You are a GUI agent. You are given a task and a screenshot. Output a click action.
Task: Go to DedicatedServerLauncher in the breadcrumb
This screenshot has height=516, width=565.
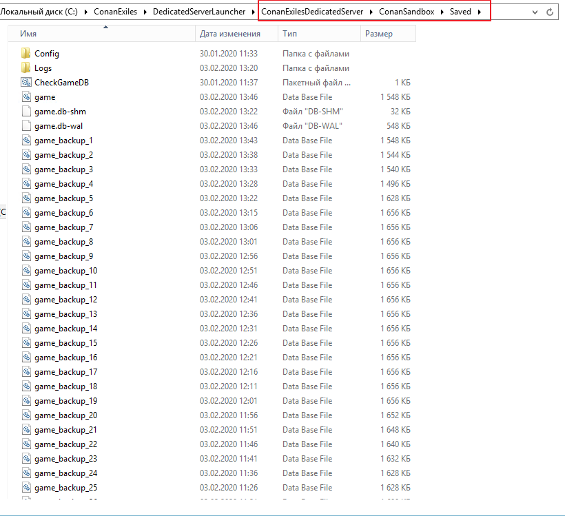click(x=199, y=12)
